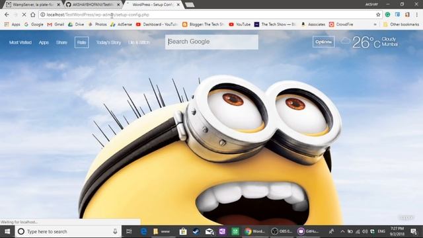Open the AdSense bookmark
This screenshot has height=238, width=423.
(x=121, y=24)
